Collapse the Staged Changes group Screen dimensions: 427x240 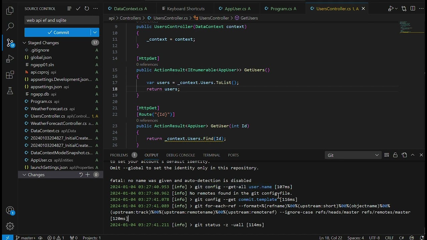coord(24,43)
